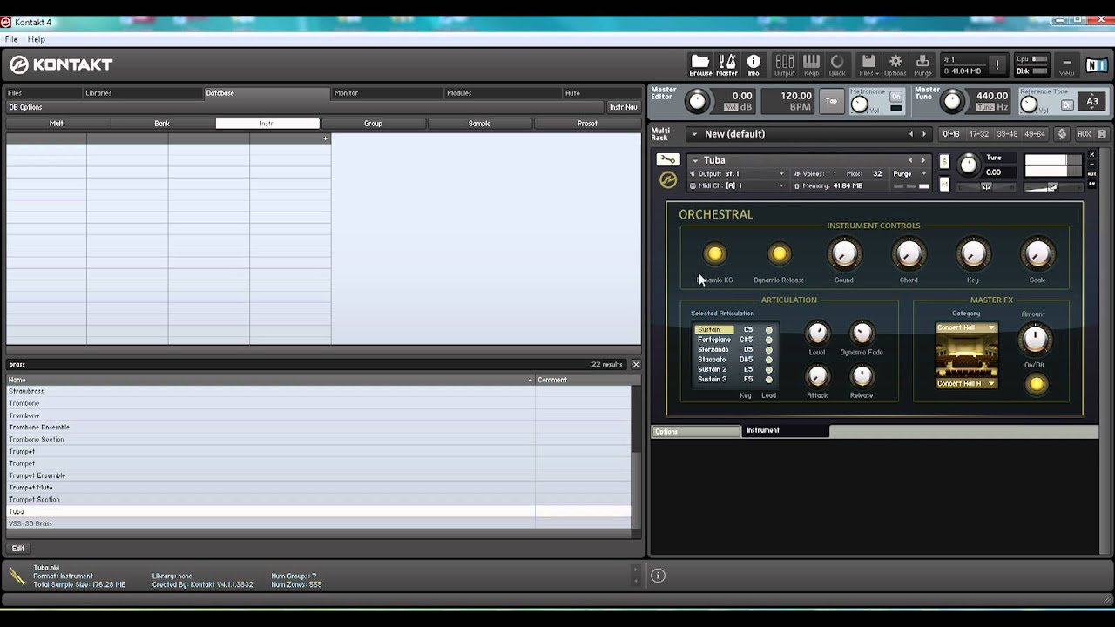Screen dimensions: 1115x627
Task: Show the Output mixer section
Action: [x=784, y=64]
